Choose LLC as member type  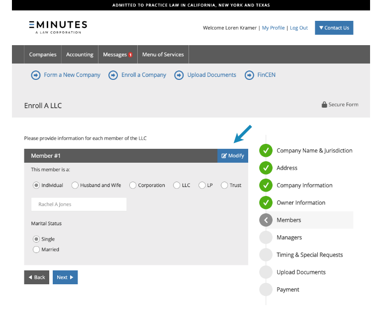tap(177, 185)
